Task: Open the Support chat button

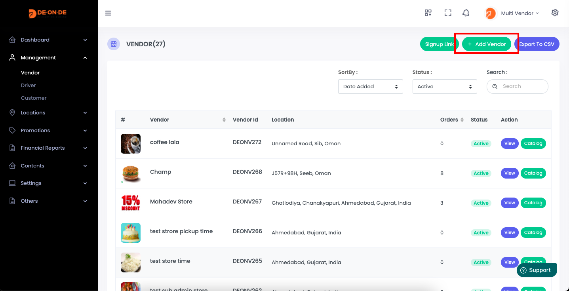Action: (x=537, y=270)
